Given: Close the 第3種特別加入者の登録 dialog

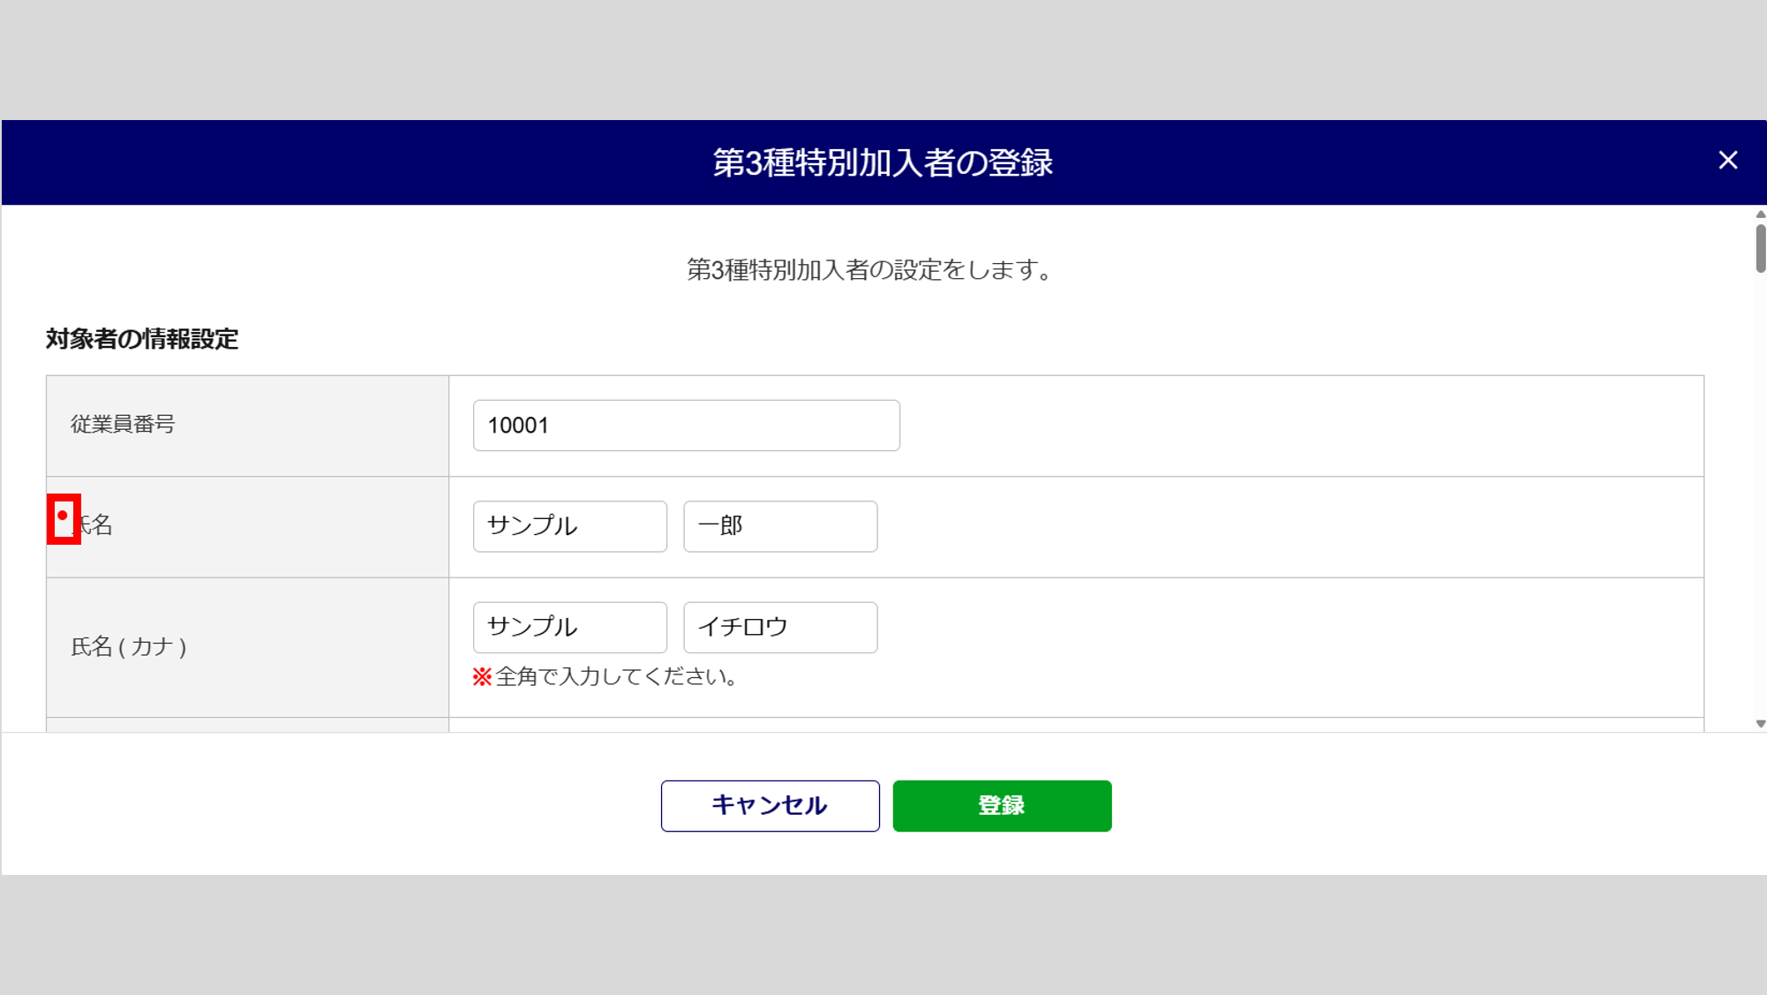Looking at the screenshot, I should coord(1727,160).
